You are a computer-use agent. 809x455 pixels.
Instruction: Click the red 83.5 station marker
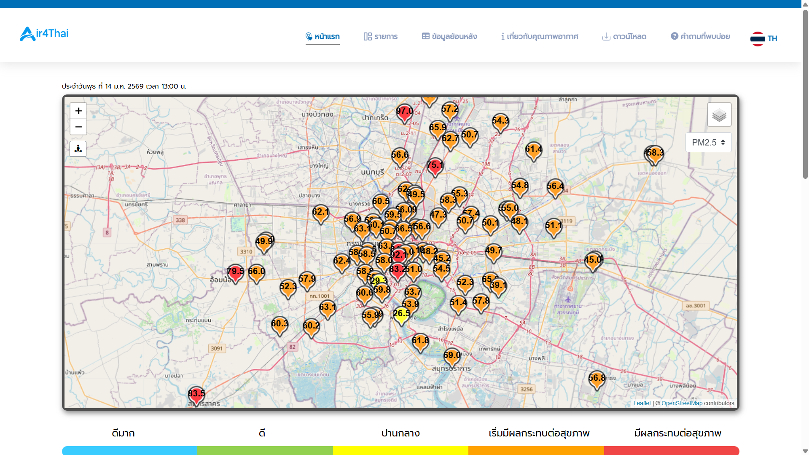coord(196,395)
